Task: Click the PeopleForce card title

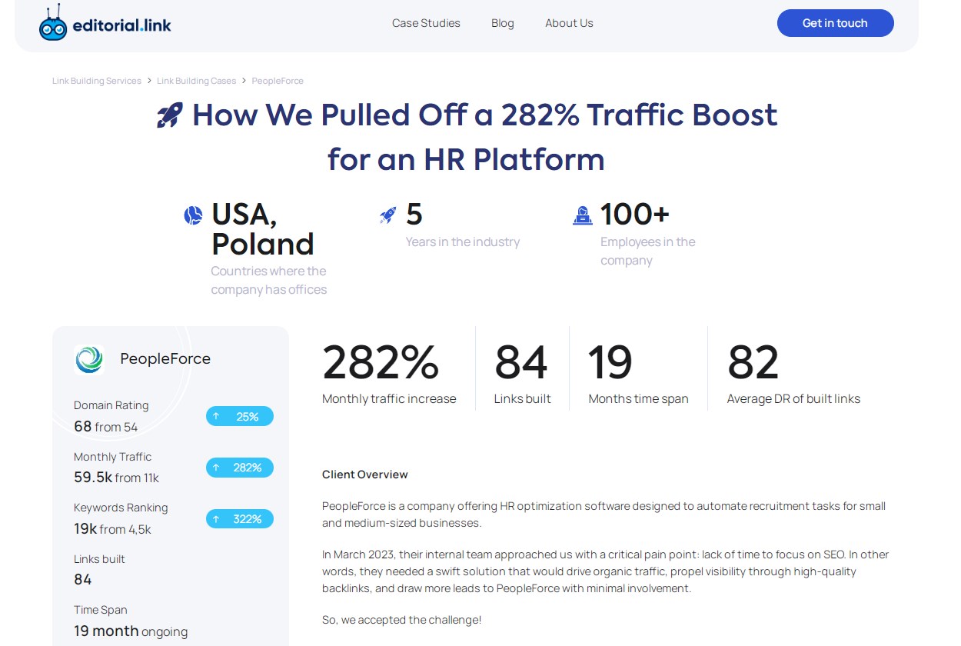Action: tap(165, 358)
